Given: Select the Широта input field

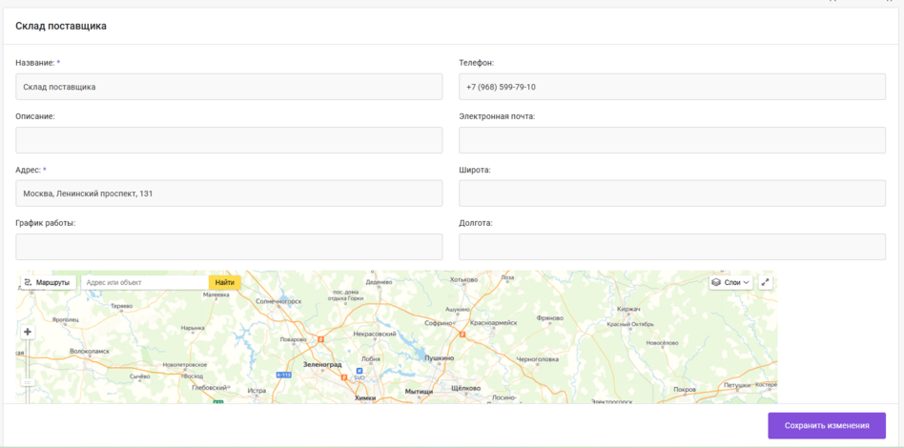Looking at the screenshot, I should click(671, 193).
